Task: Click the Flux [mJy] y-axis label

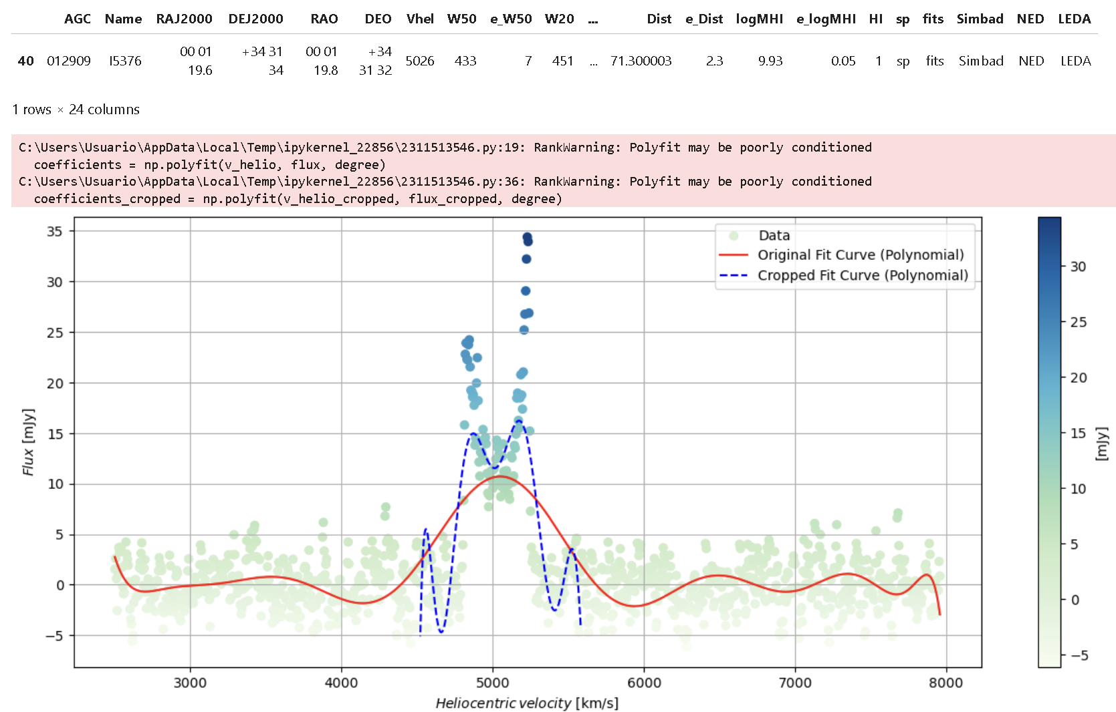Action: (27, 441)
